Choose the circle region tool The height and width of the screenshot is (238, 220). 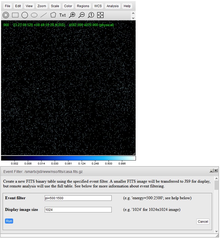pos(25,15)
